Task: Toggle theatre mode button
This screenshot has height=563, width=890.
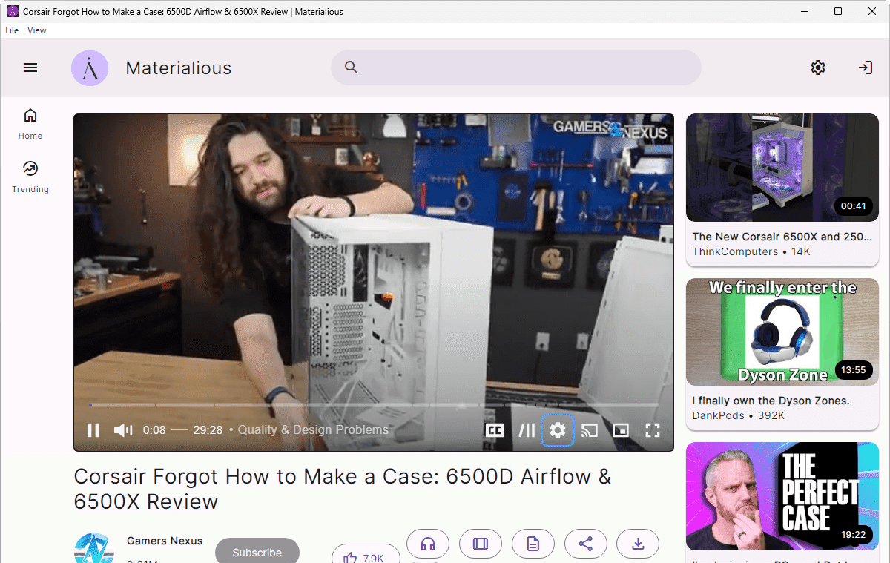Action: [x=481, y=544]
